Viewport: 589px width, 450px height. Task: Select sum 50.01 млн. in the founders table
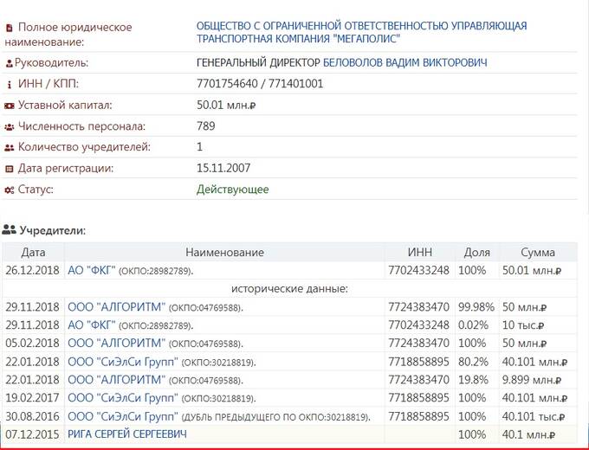[532, 270]
